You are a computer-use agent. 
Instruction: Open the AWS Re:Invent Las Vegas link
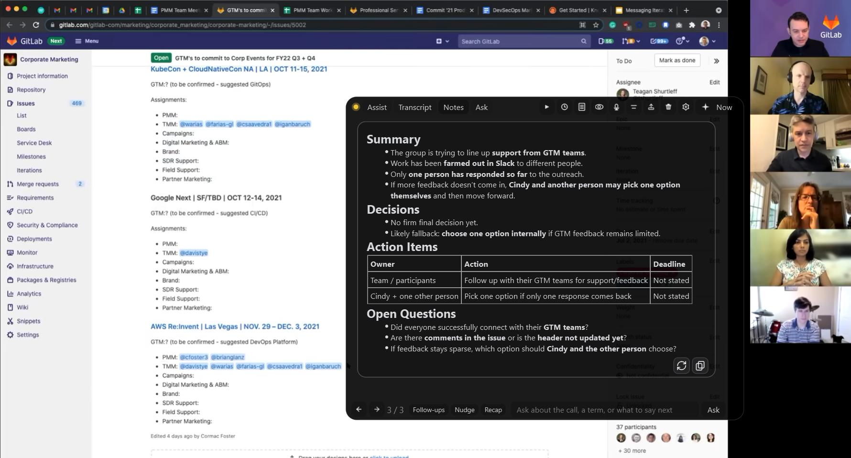(x=235, y=327)
